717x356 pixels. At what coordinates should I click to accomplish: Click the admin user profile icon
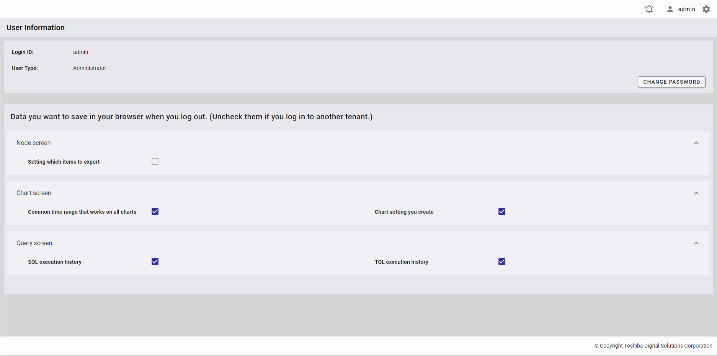(x=670, y=9)
